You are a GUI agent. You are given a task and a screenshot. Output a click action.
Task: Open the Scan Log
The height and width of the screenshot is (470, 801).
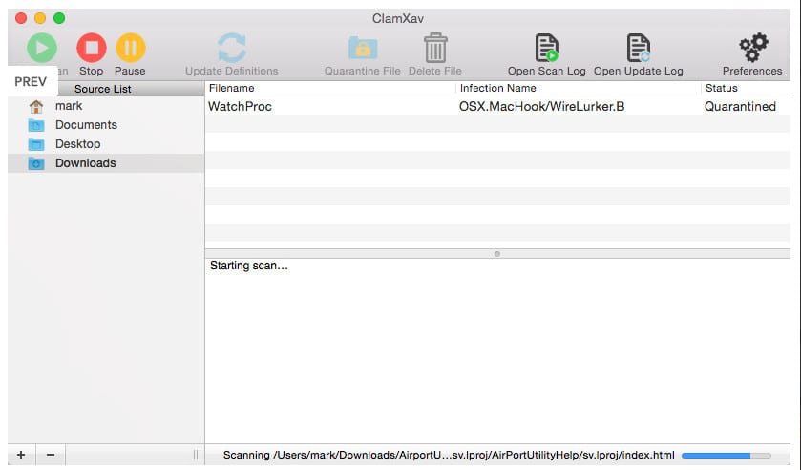(x=547, y=48)
